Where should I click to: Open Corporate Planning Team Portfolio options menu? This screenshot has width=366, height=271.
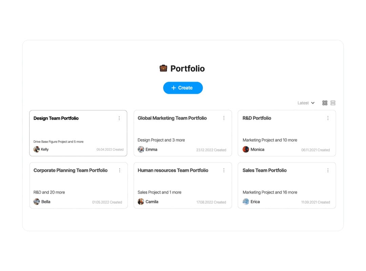(x=120, y=170)
